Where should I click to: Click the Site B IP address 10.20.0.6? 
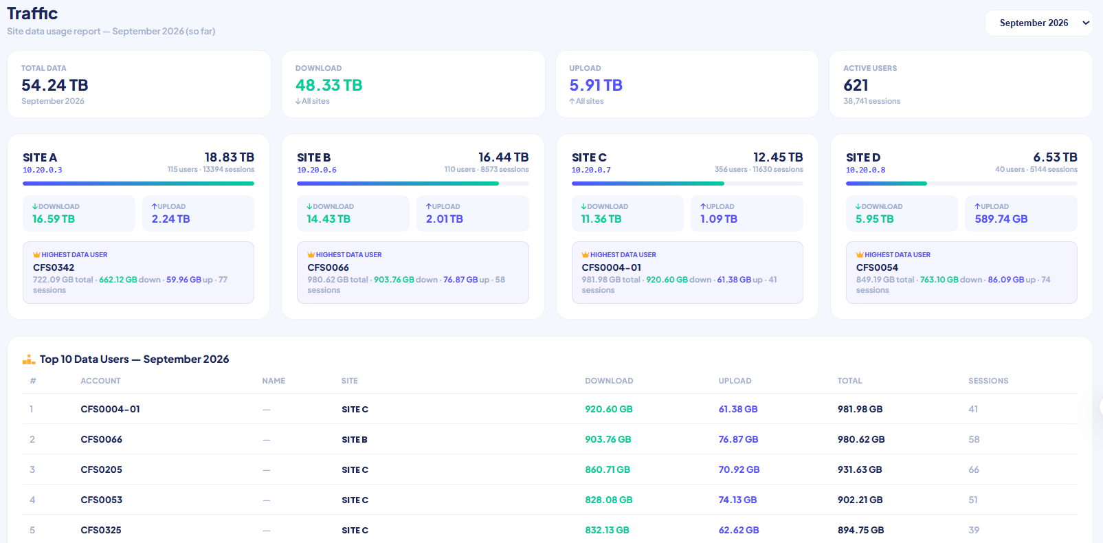pyautogui.click(x=317, y=170)
